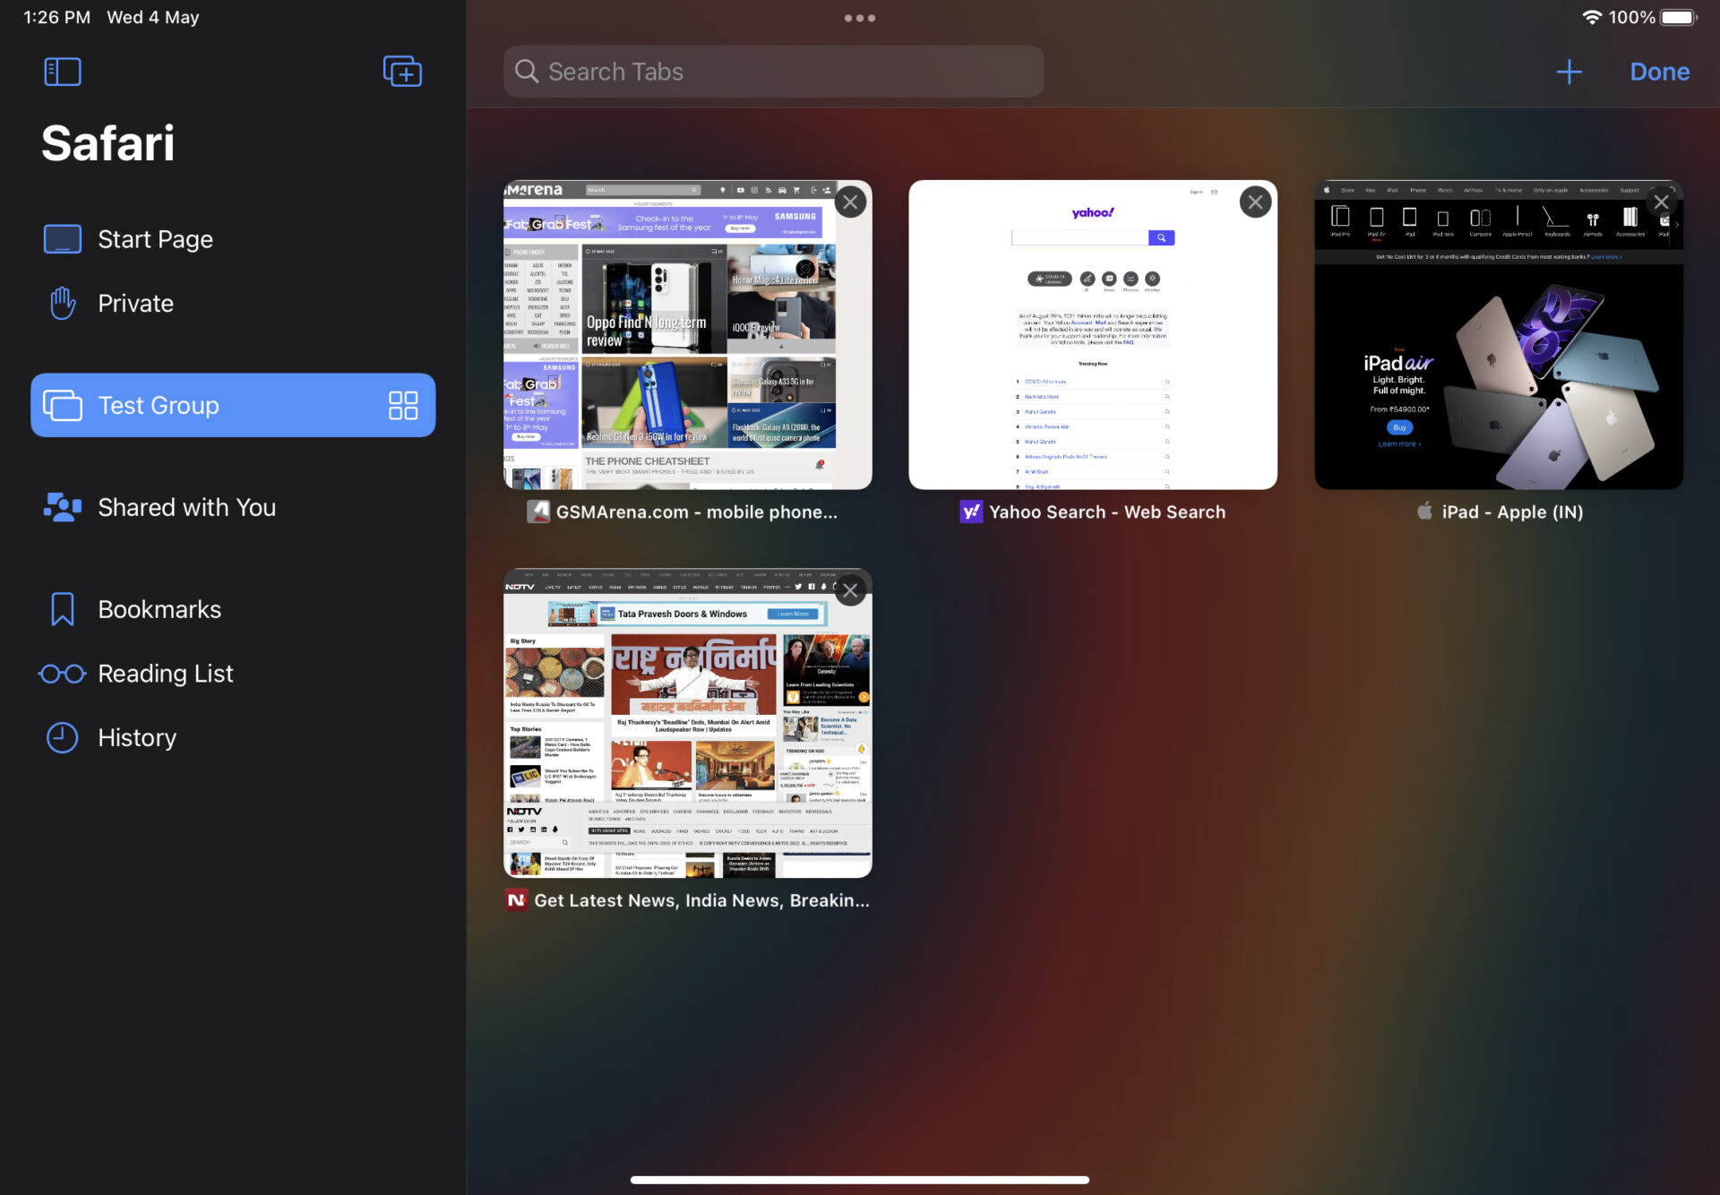This screenshot has height=1195, width=1720.
Task: Click the Show Sidebar icon
Action: [63, 72]
